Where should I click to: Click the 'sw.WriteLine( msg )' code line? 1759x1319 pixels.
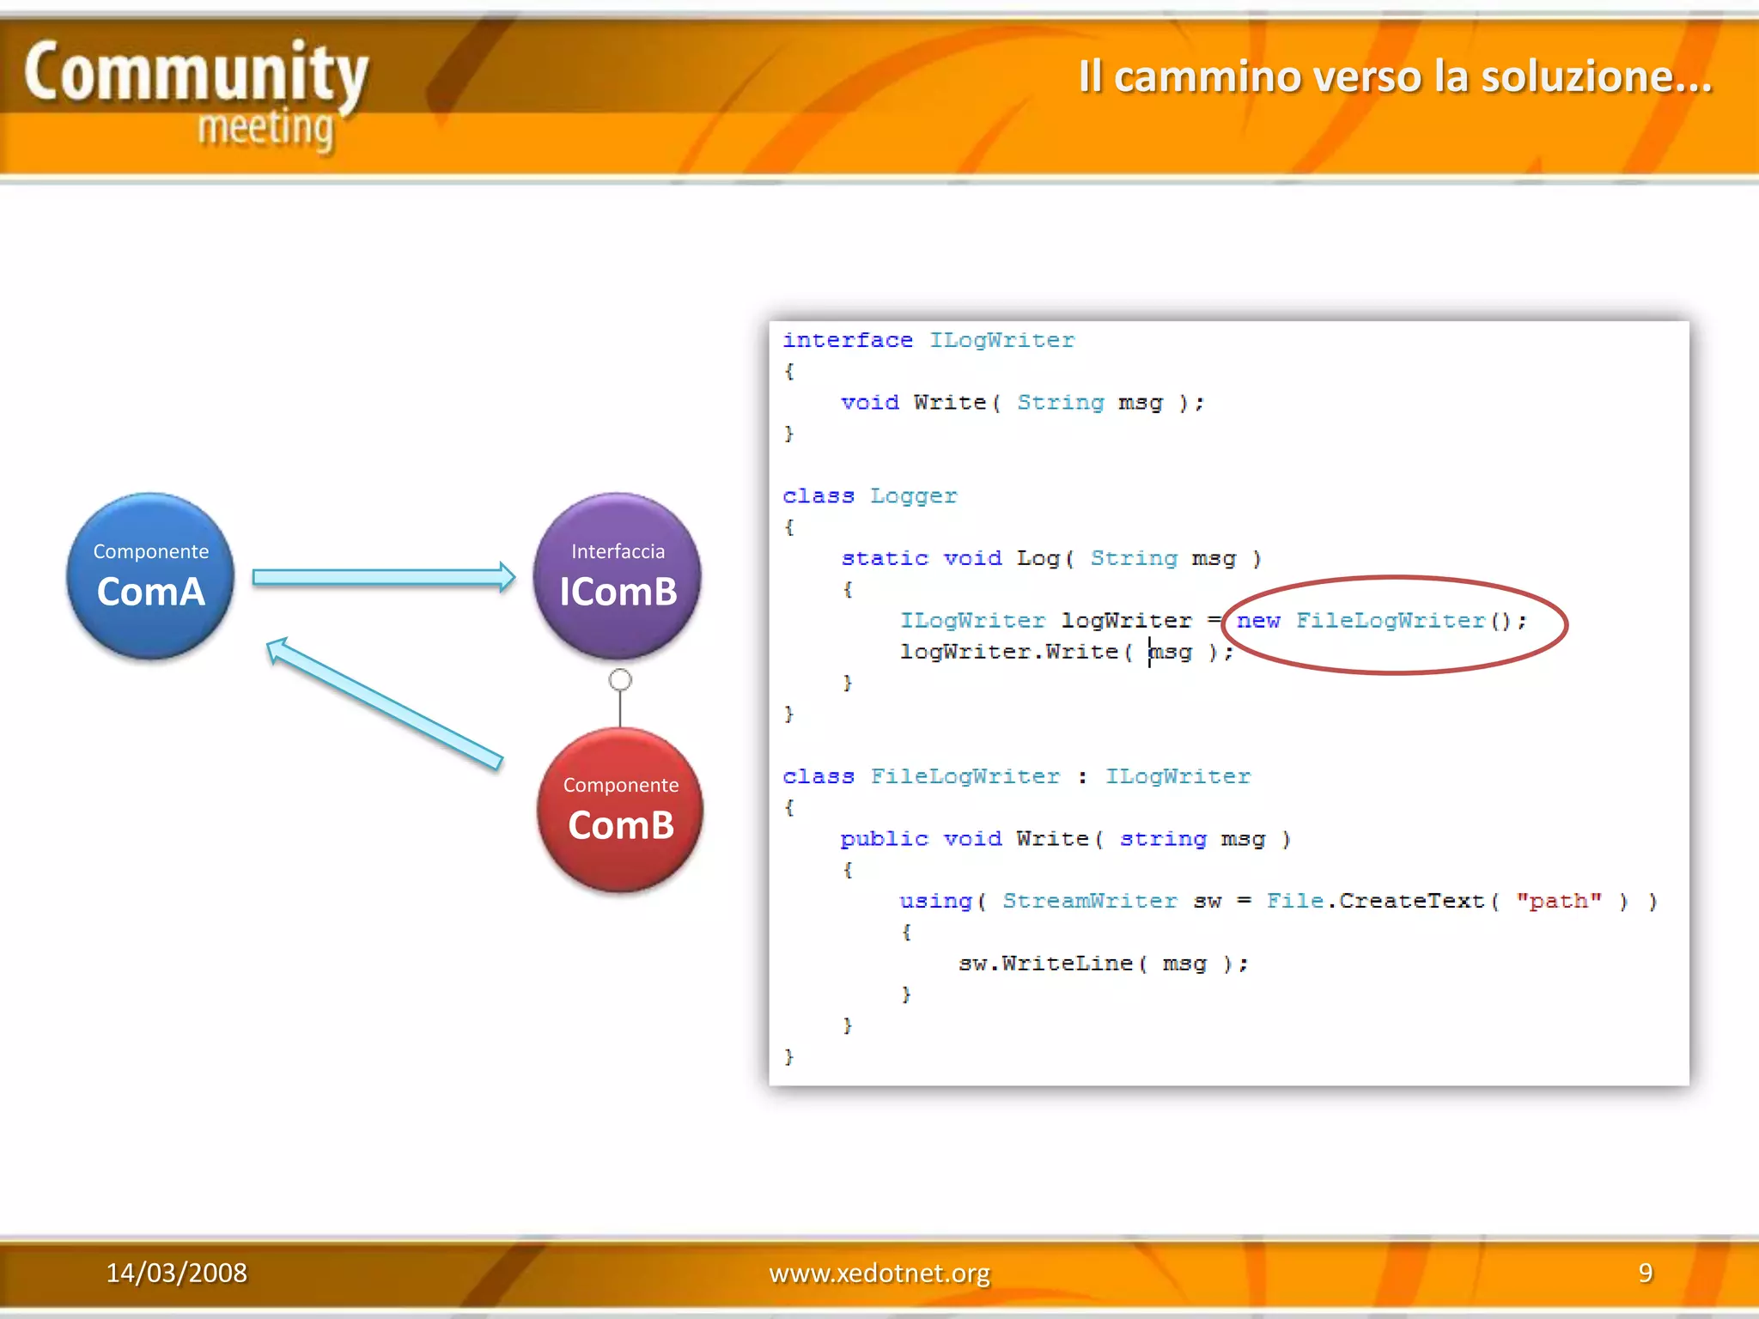coord(1103,963)
